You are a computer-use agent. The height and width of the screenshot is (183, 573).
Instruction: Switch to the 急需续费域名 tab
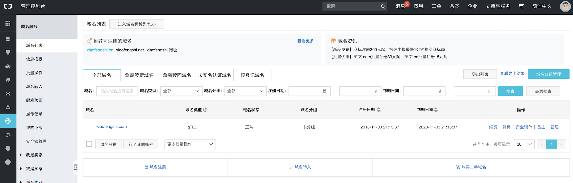(x=139, y=75)
